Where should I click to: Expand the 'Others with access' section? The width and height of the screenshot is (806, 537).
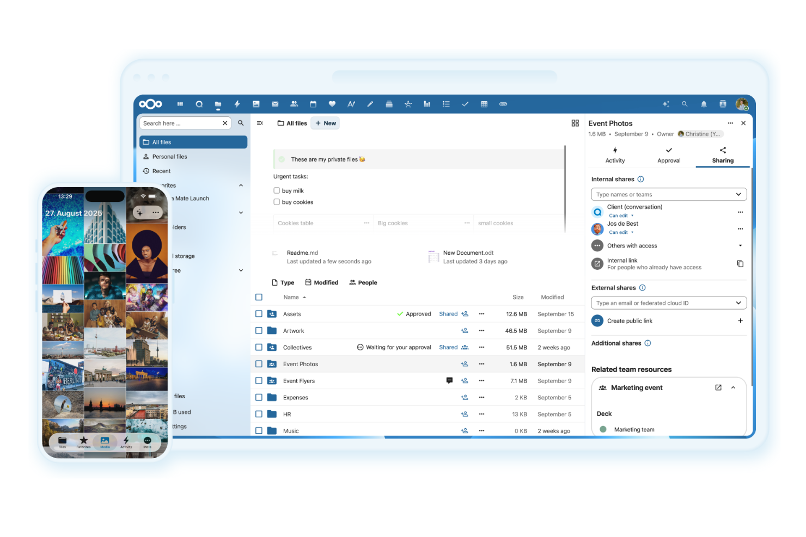coord(740,245)
